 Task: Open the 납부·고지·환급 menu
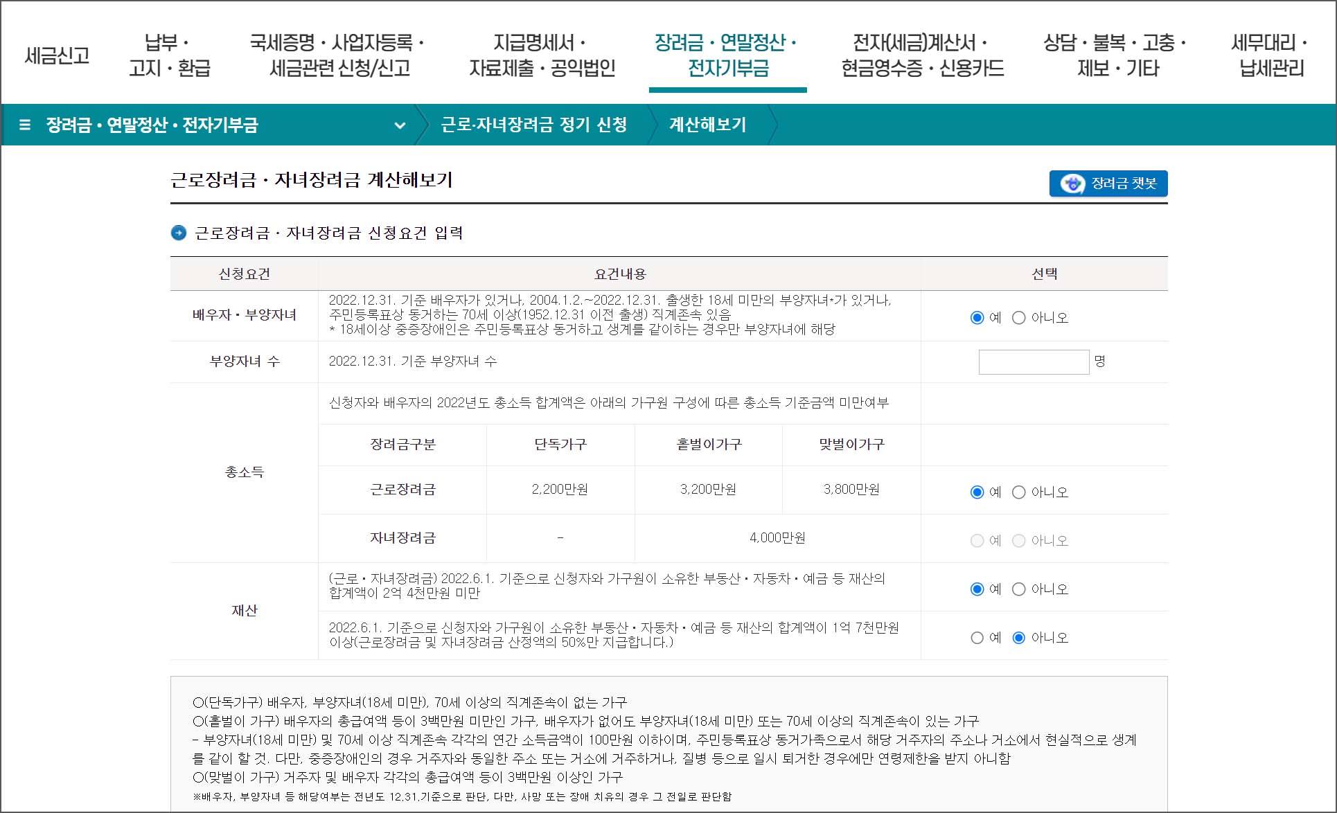pos(169,55)
